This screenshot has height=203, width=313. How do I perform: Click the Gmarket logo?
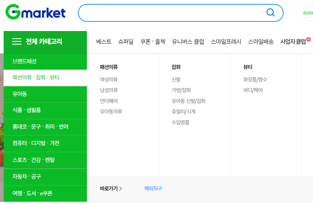[35, 12]
